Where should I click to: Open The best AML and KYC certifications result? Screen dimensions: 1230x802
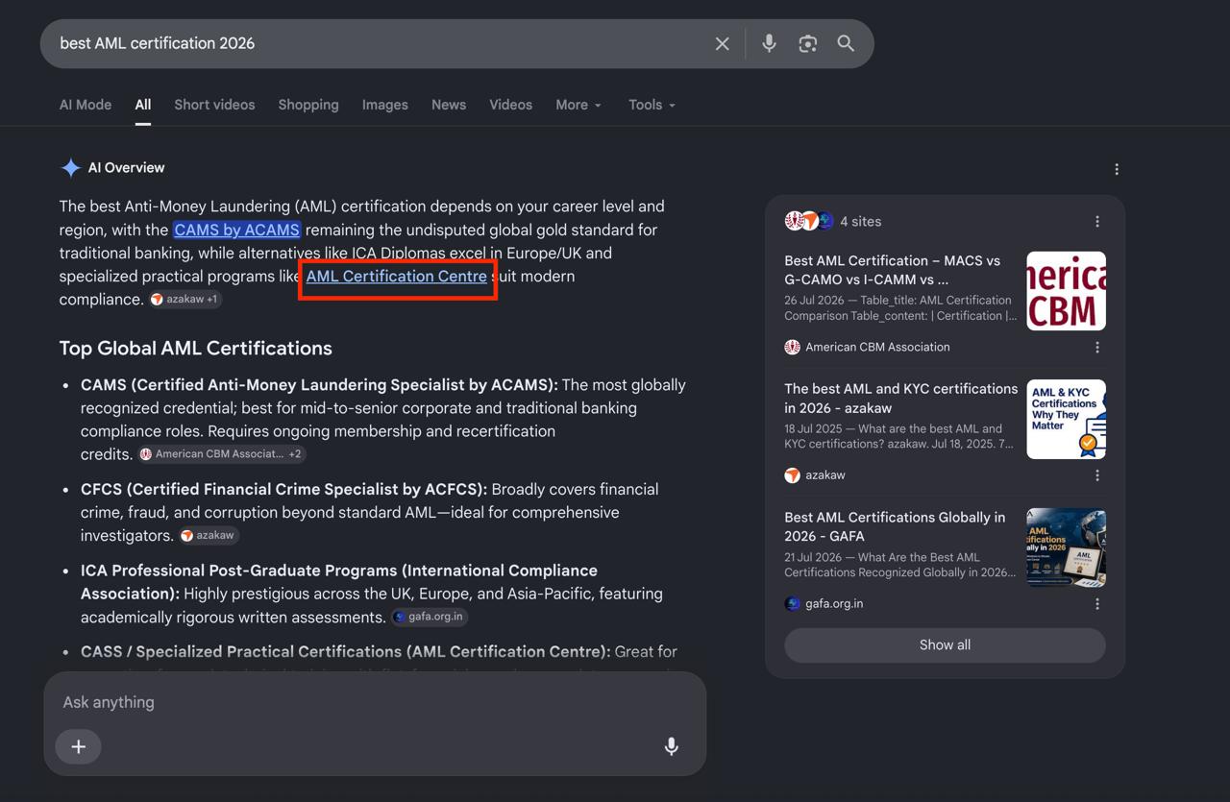click(900, 398)
